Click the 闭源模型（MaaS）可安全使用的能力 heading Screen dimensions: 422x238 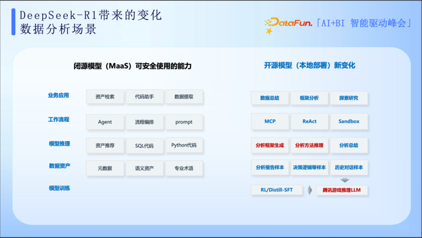pos(132,66)
